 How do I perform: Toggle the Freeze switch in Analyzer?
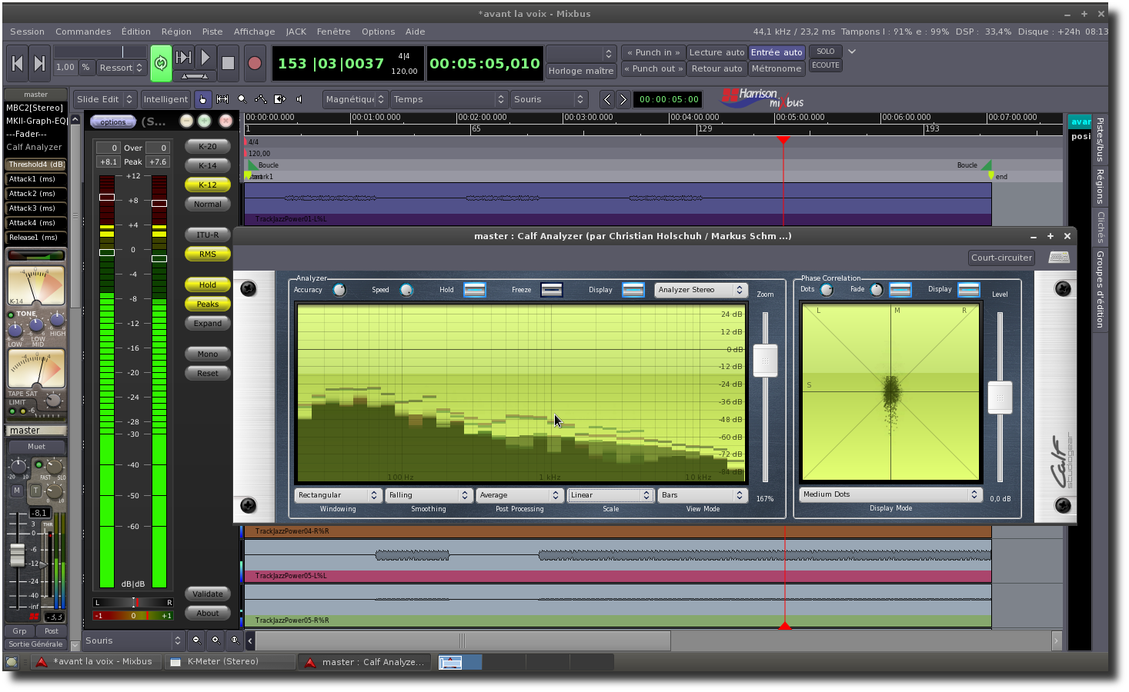coord(551,290)
